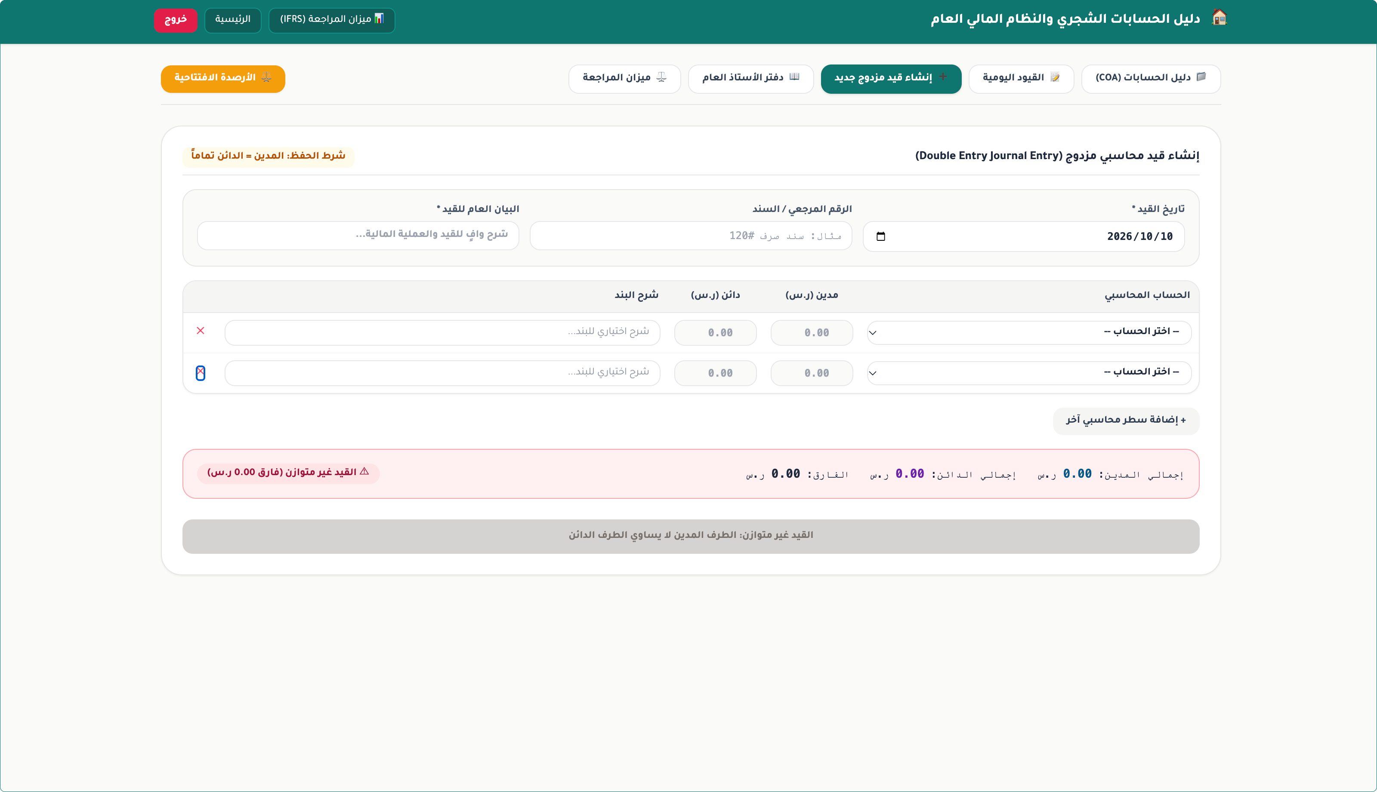Screen dimensions: 1377x792
Task: Open ميزان المراجعة (IFRS) header button
Action: (332, 20)
